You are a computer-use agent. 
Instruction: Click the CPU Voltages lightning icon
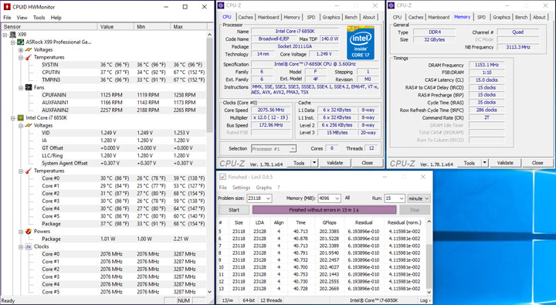click(x=29, y=125)
